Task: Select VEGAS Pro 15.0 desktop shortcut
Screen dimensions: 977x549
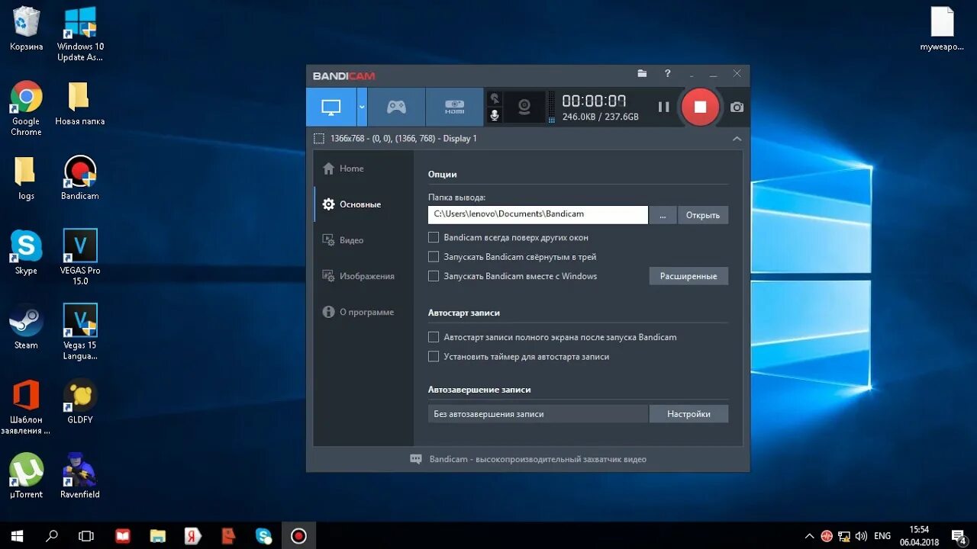Action: (x=80, y=258)
